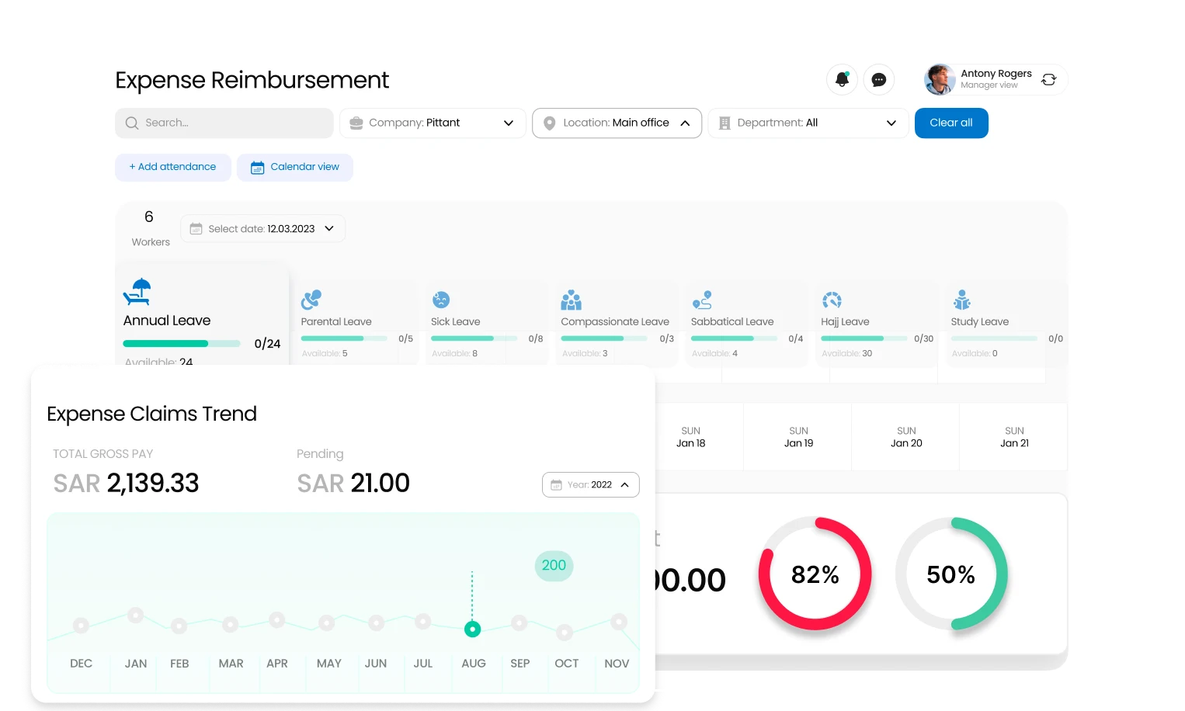1185x711 pixels.
Task: Click the Add attendance button
Action: tap(172, 167)
